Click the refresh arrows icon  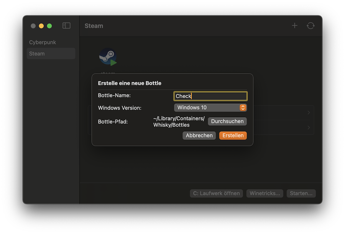(x=310, y=26)
